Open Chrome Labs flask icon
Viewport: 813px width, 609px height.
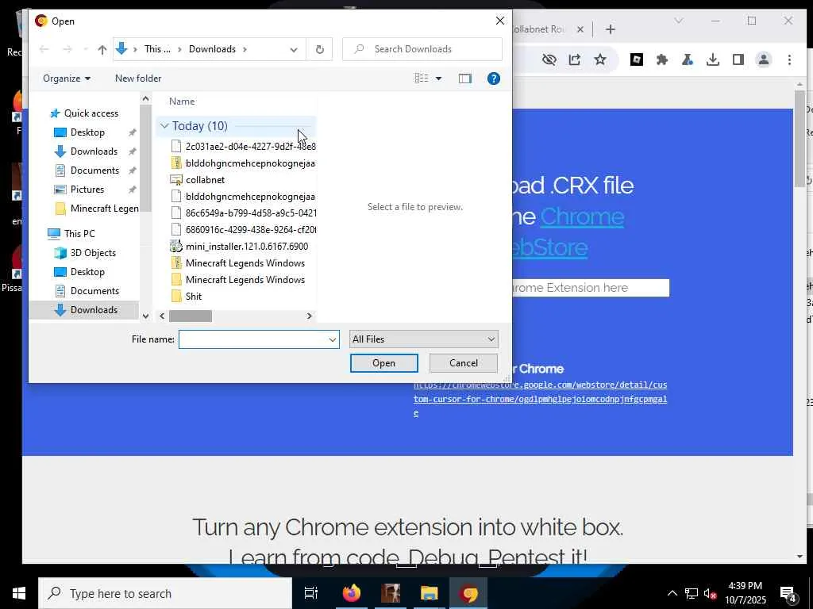(x=688, y=59)
